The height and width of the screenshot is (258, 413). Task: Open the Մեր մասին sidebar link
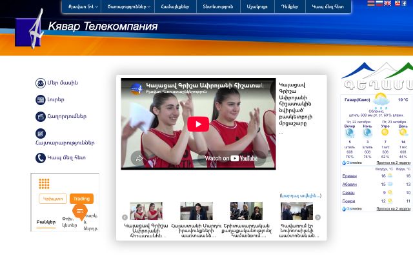[x=63, y=83]
